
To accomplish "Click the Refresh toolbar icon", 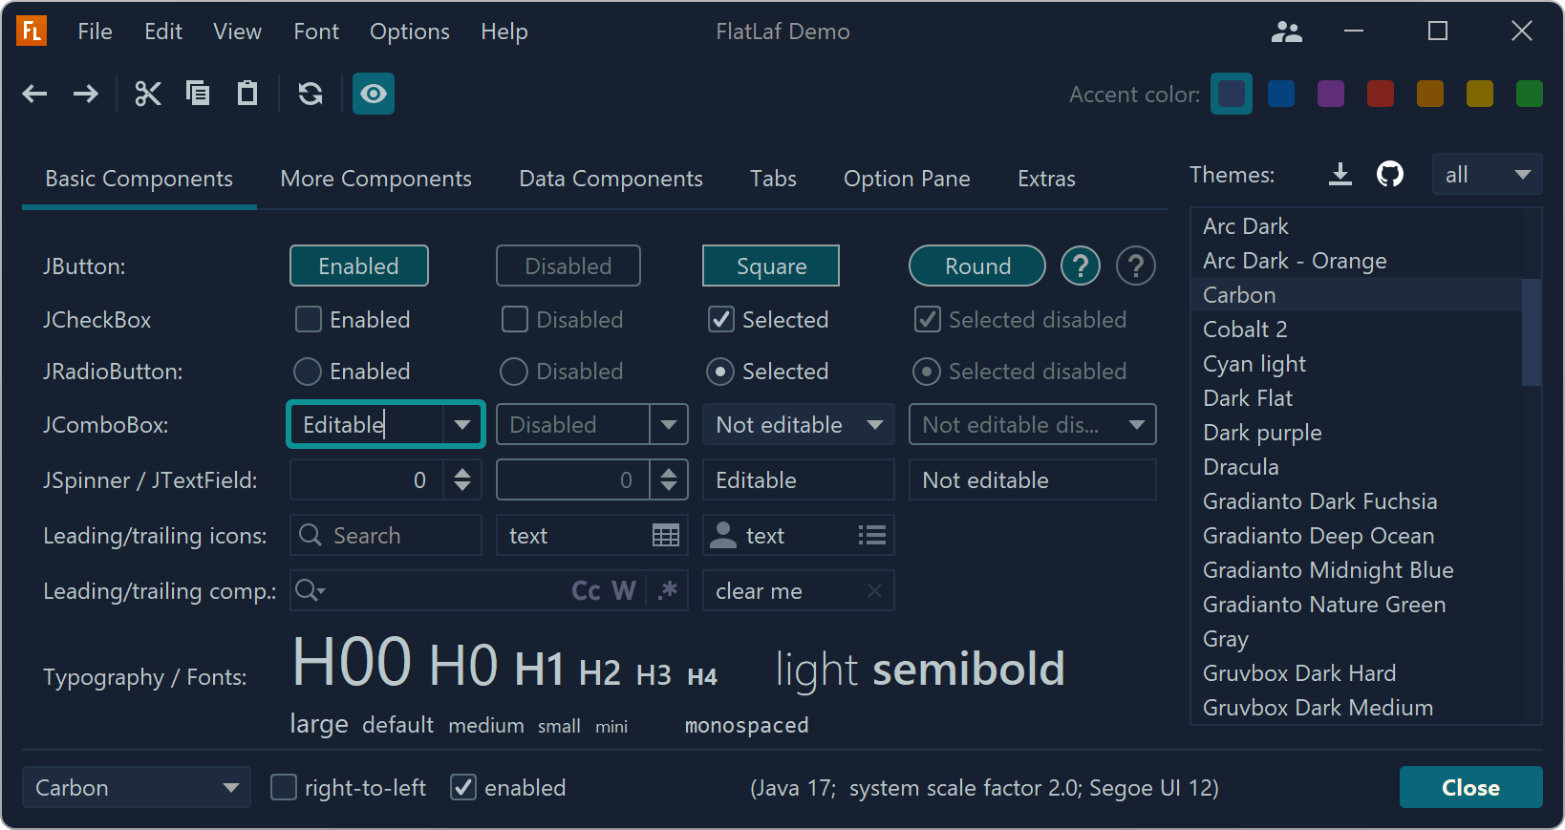I will tap(311, 94).
